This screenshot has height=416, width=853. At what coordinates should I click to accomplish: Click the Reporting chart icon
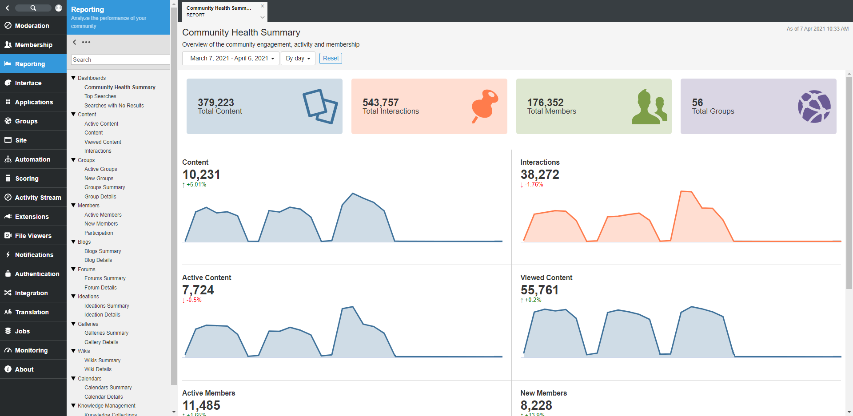[8, 64]
